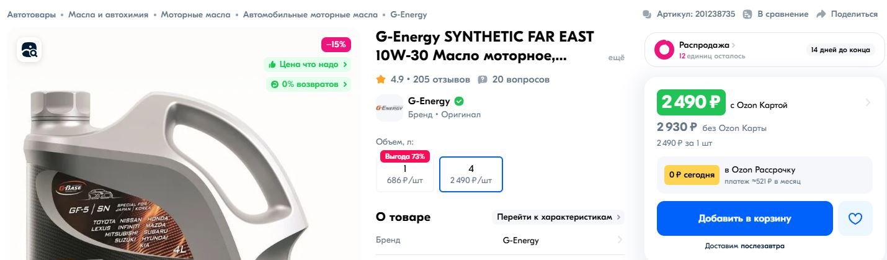Screen dimensions: 887x260
Task: Click the green verified brand checkmark
Action: click(459, 101)
